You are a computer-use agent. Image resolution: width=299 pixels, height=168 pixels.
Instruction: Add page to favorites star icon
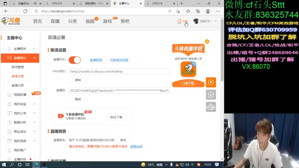pos(178,11)
